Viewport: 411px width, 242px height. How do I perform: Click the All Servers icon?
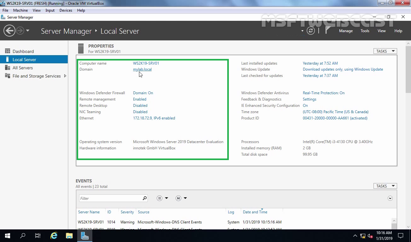[7, 67]
